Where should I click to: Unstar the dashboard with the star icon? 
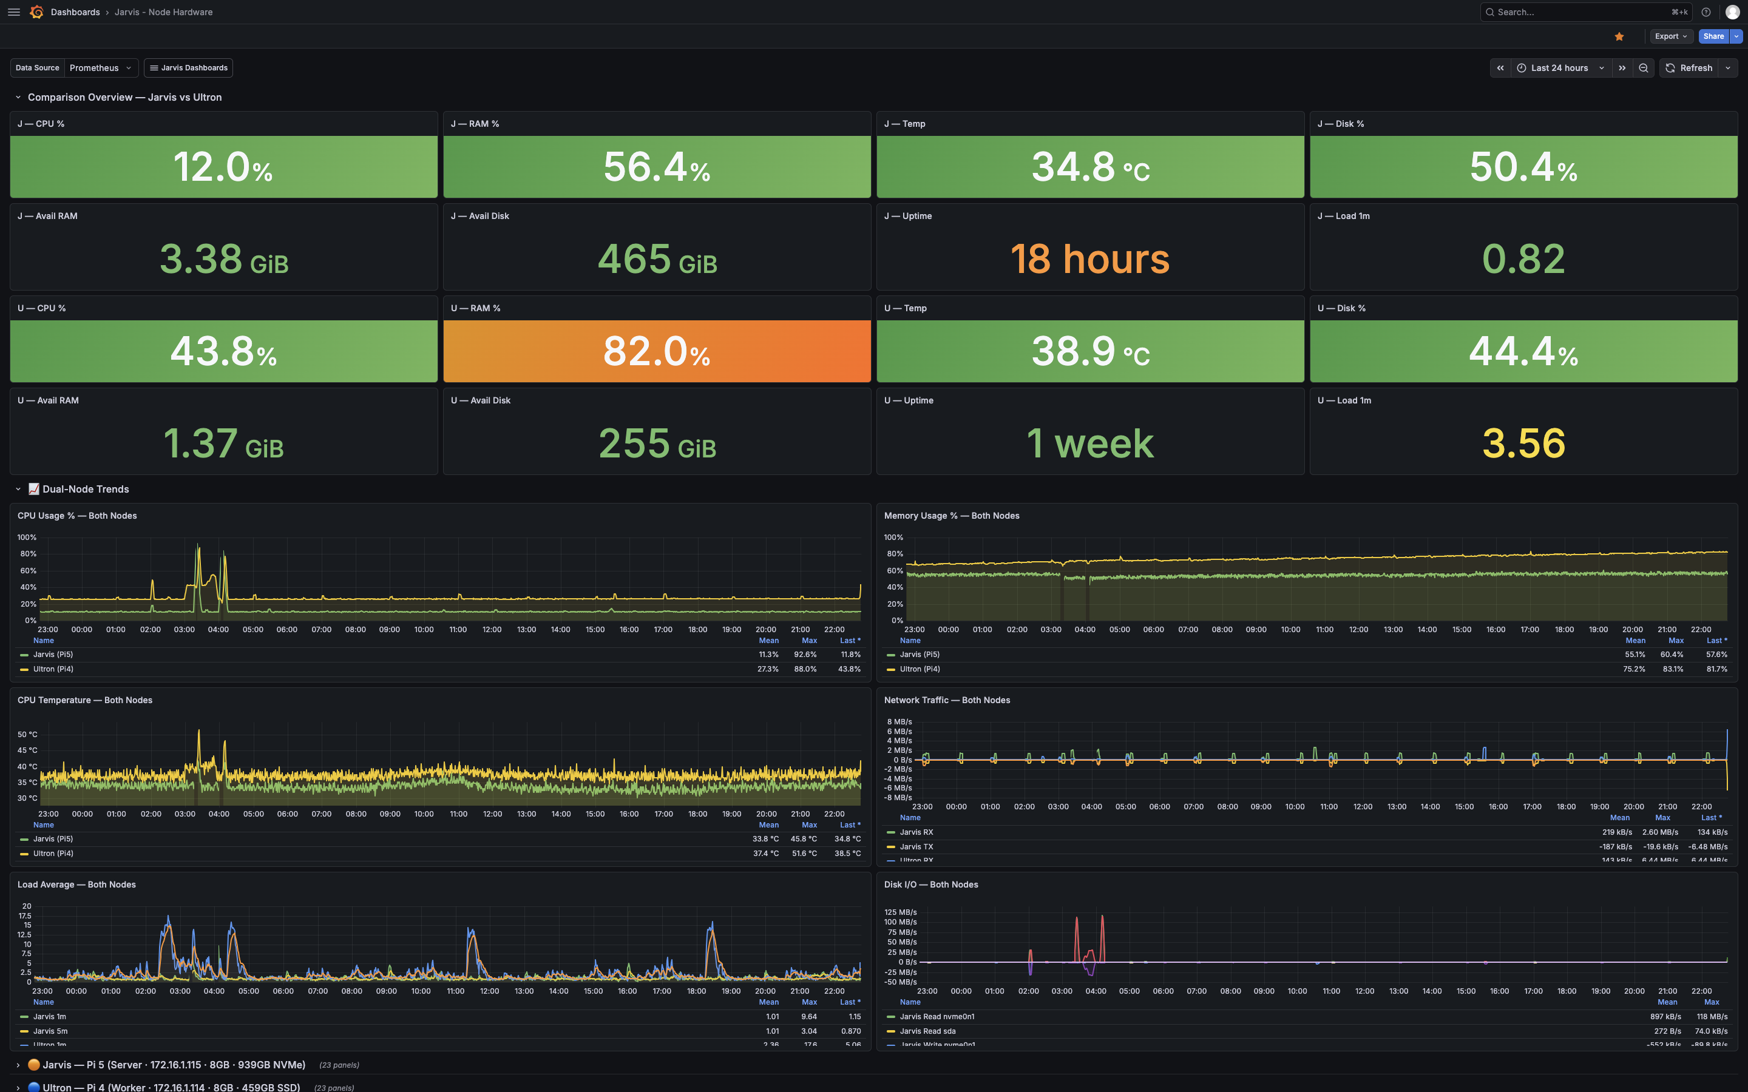point(1619,36)
